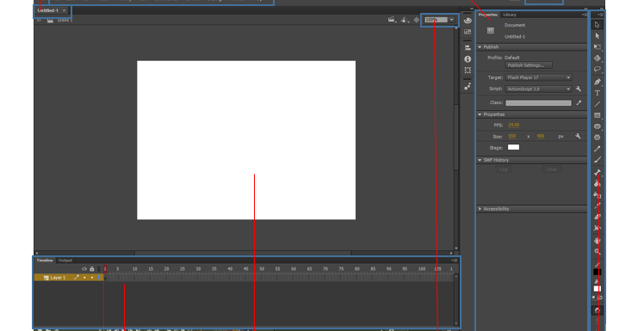This screenshot has width=632, height=331.
Task: Expand the Accessibility section
Action: [x=480, y=209]
